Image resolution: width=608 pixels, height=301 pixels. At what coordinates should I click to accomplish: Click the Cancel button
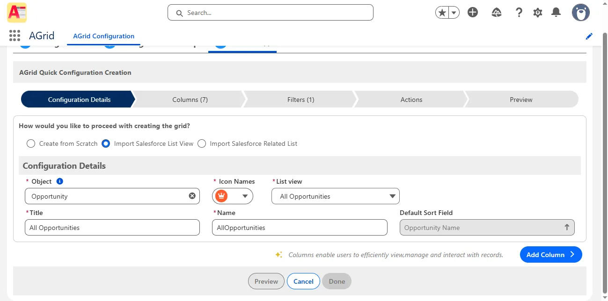303,281
